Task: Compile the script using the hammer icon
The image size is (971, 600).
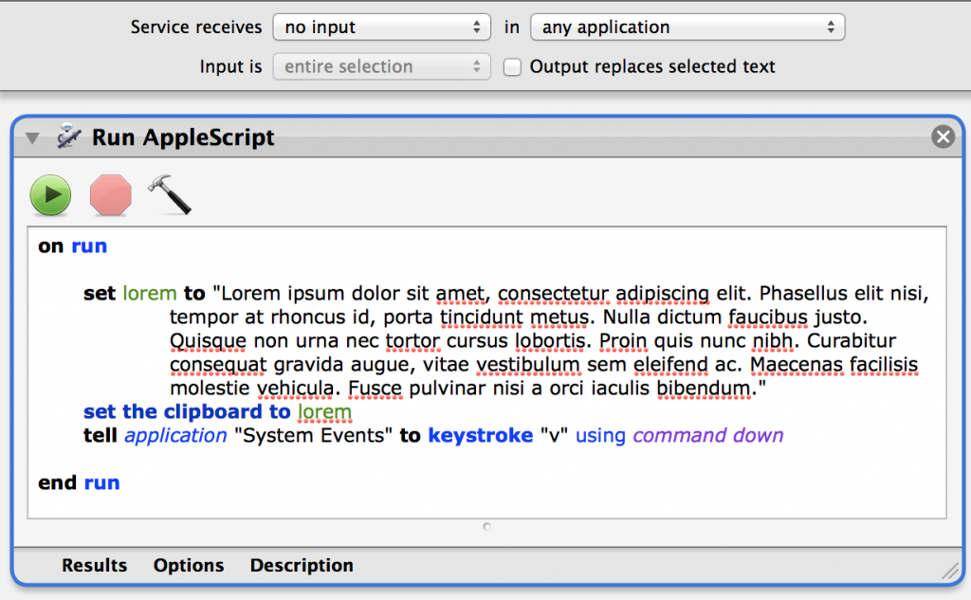Action: coord(170,194)
